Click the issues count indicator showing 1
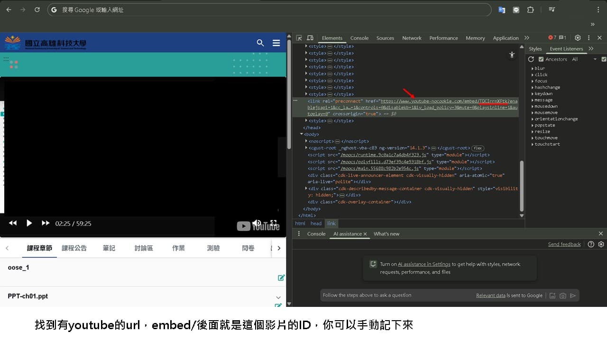This screenshot has height=341, width=607. [x=562, y=38]
